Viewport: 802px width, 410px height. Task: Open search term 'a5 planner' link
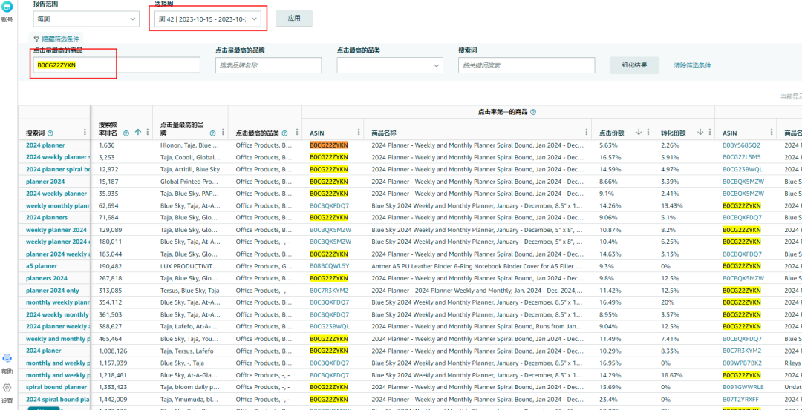(x=42, y=266)
